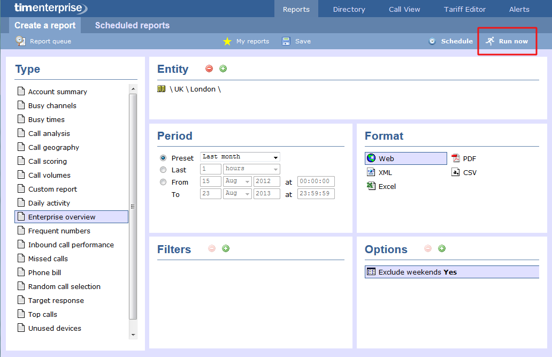Switch to the Scheduled reports tab
This screenshot has width=552, height=357.
click(132, 25)
